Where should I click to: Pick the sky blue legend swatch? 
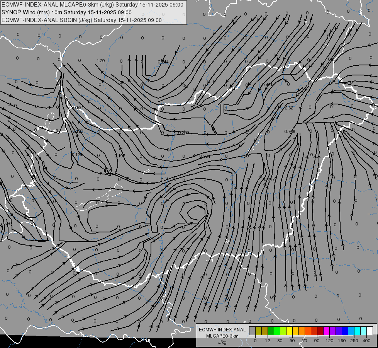351,331
